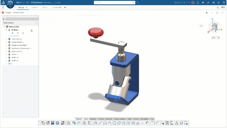
Task: Click the Add plus icon in header
Action: (x=203, y=3)
